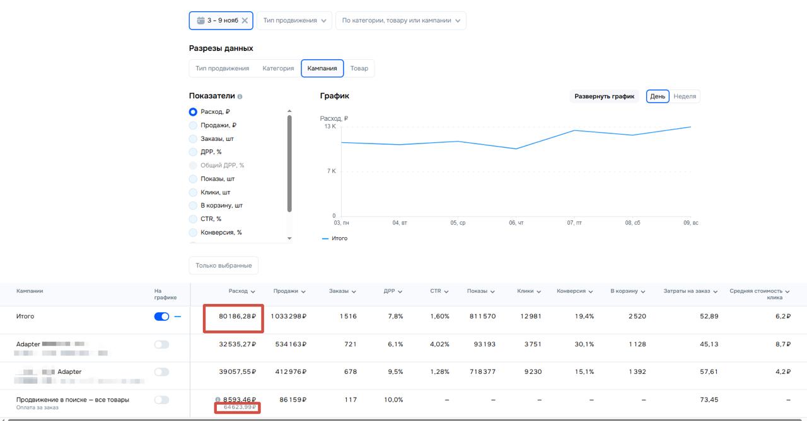Expand По категории, товару или кампании filter
The image size is (807, 421).
pos(400,21)
